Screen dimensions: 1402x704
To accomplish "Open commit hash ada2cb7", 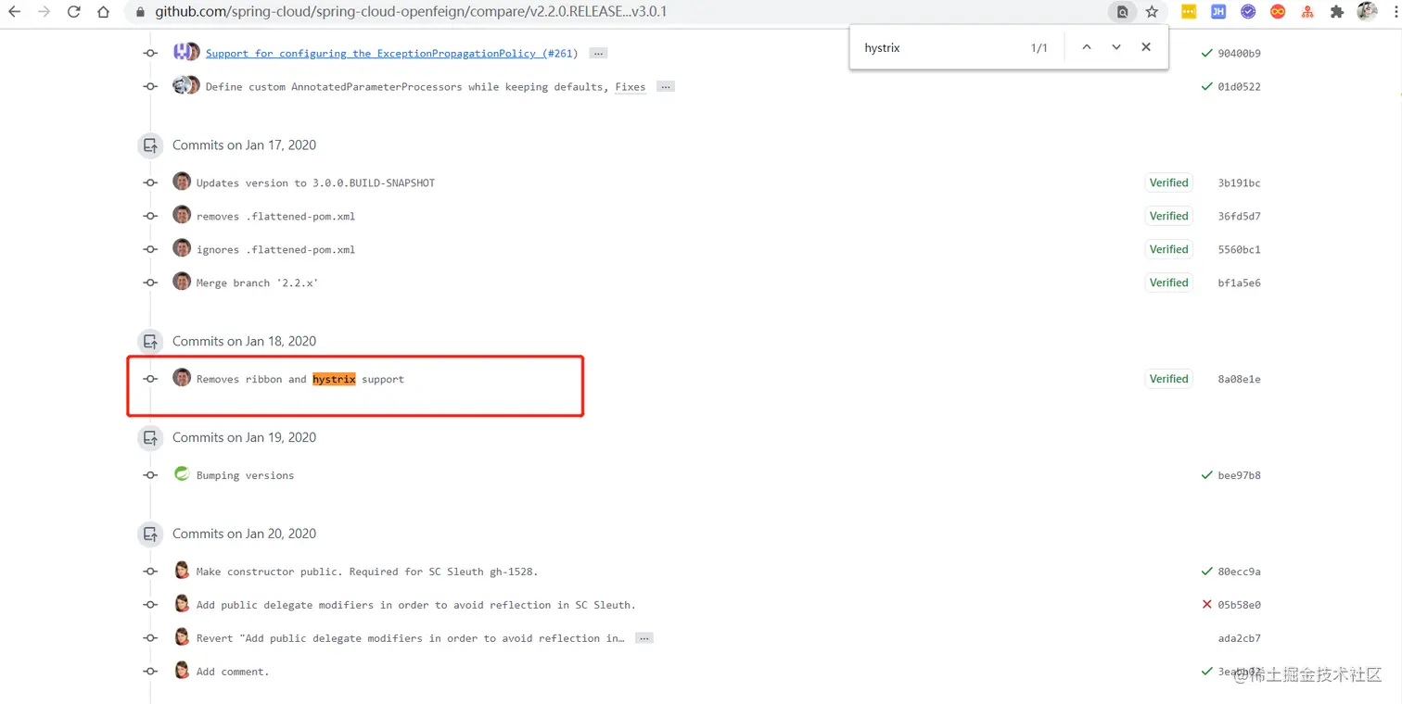I will tap(1239, 639).
